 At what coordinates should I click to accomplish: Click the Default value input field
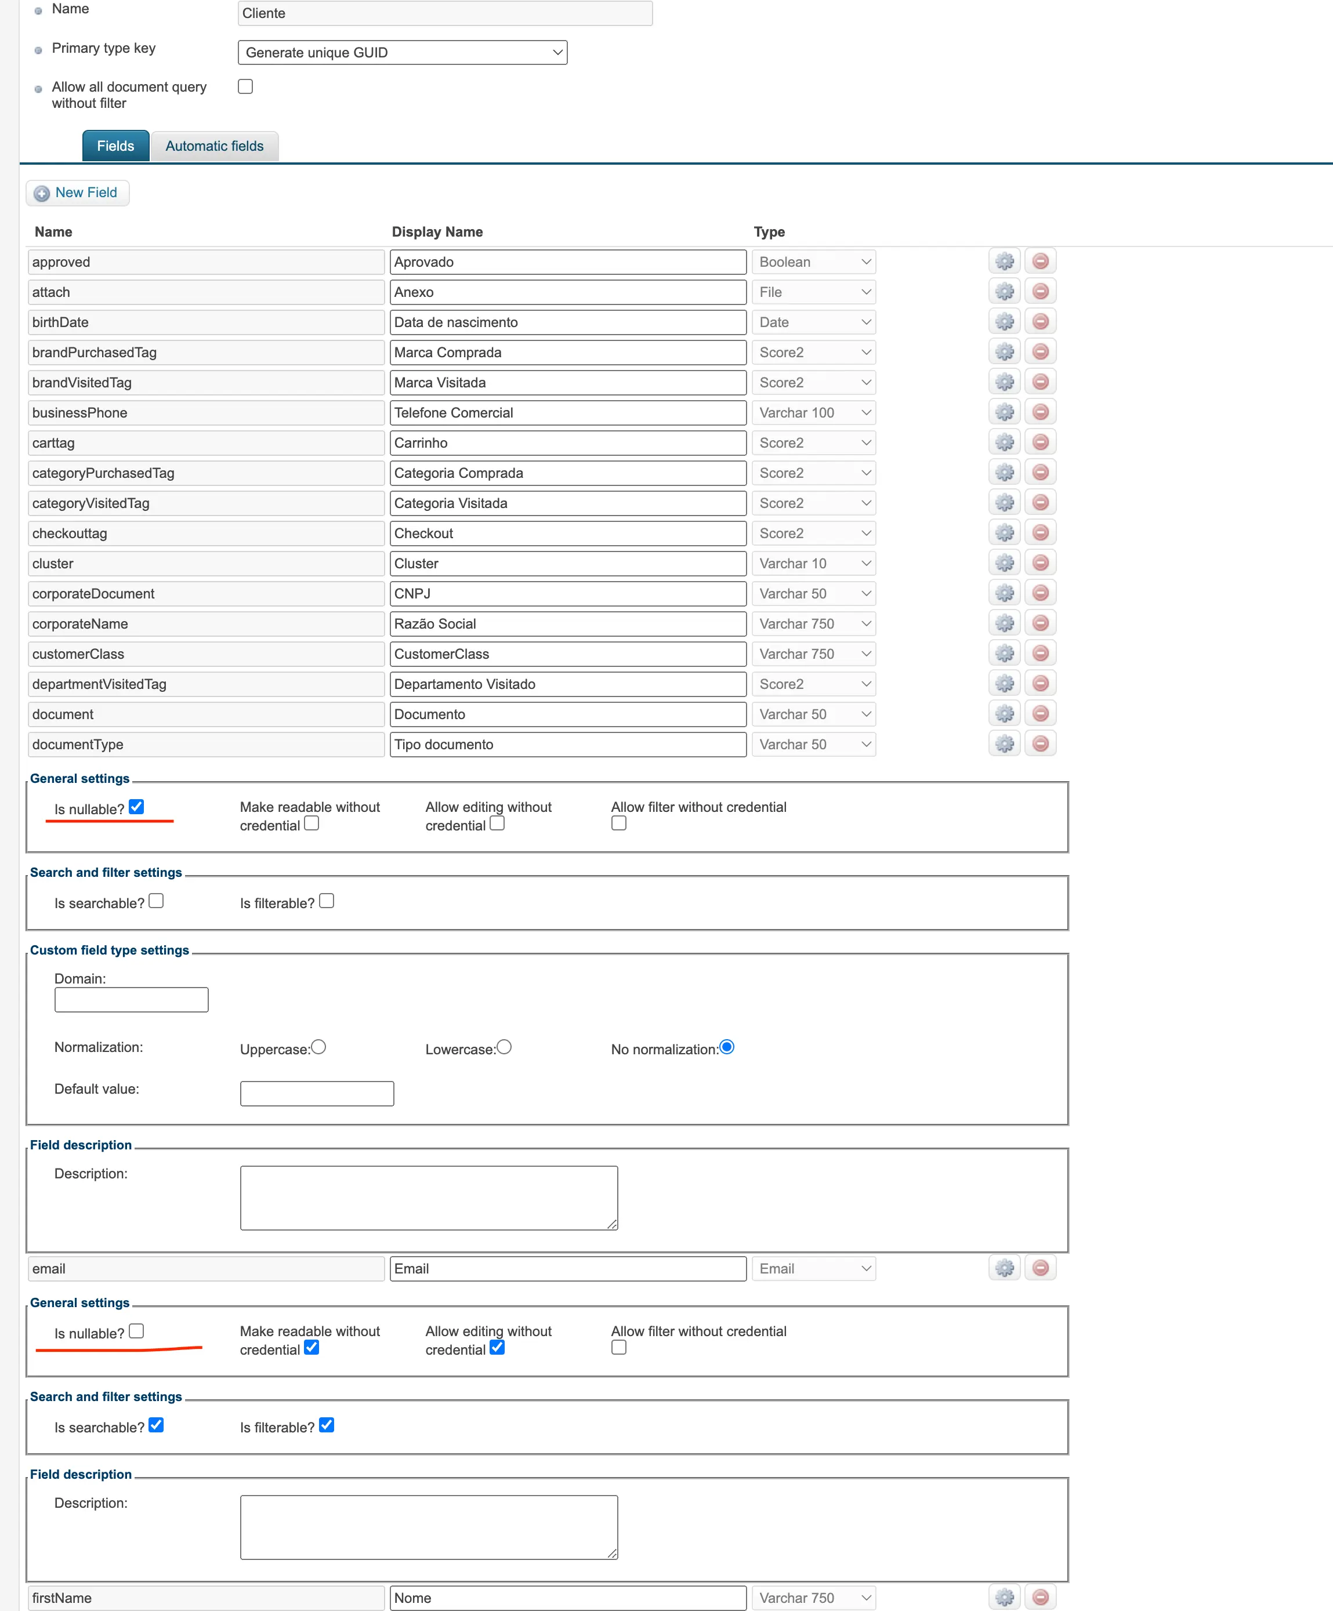[x=316, y=1093]
